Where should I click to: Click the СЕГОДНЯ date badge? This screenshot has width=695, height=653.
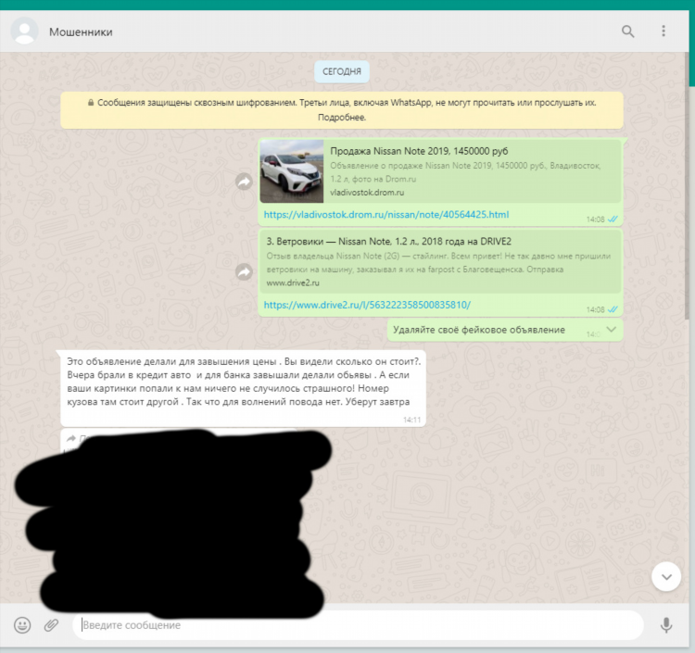point(342,71)
